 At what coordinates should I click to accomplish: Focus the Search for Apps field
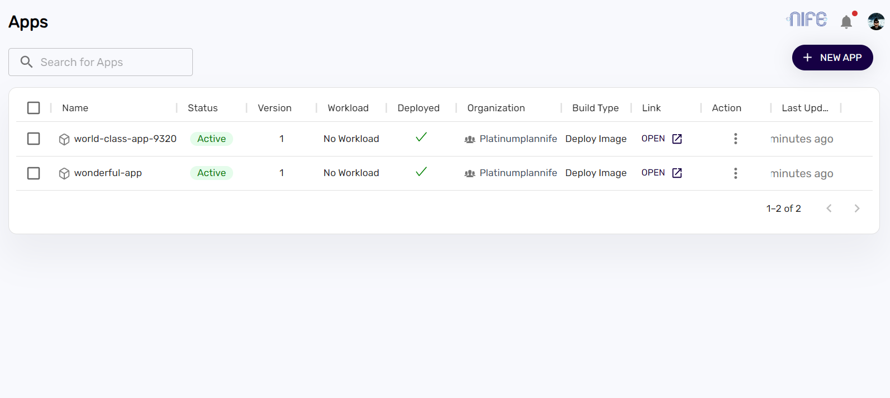tap(112, 62)
